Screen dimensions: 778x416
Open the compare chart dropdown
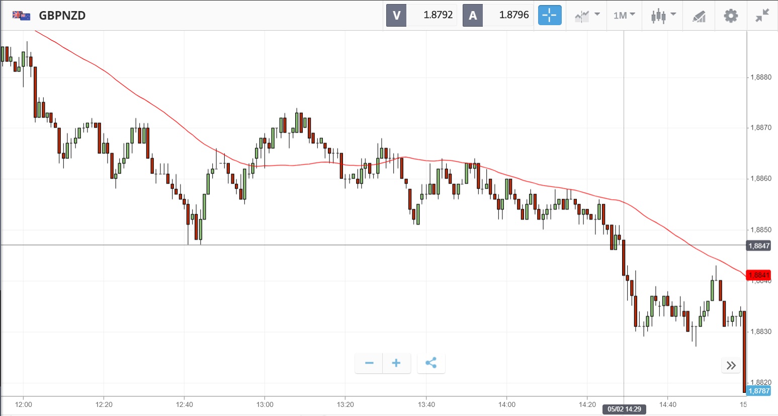[x=587, y=15]
